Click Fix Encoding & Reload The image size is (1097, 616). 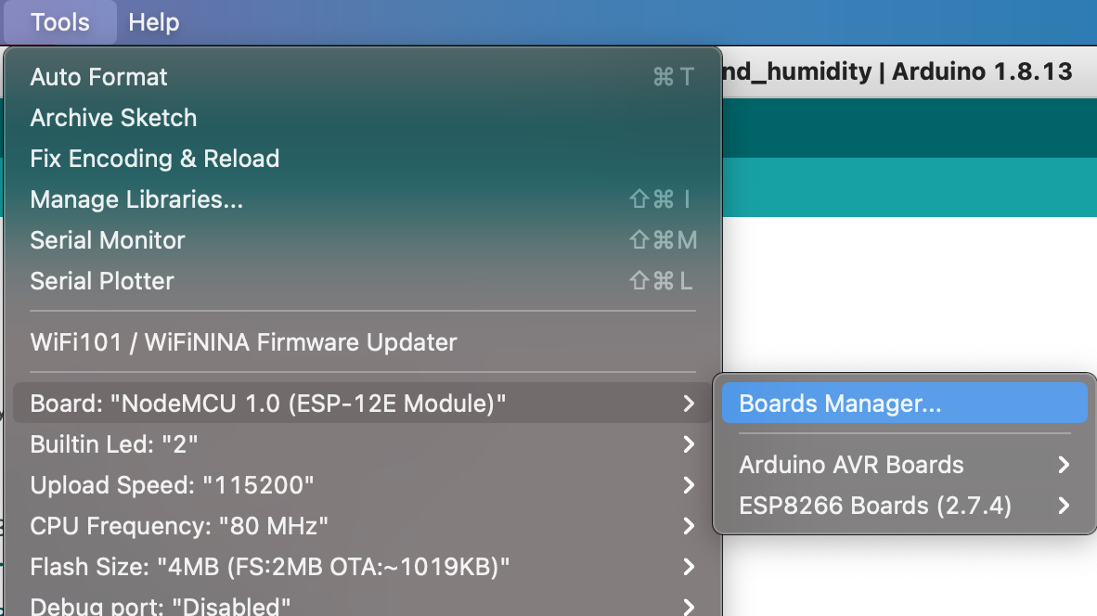(x=154, y=159)
